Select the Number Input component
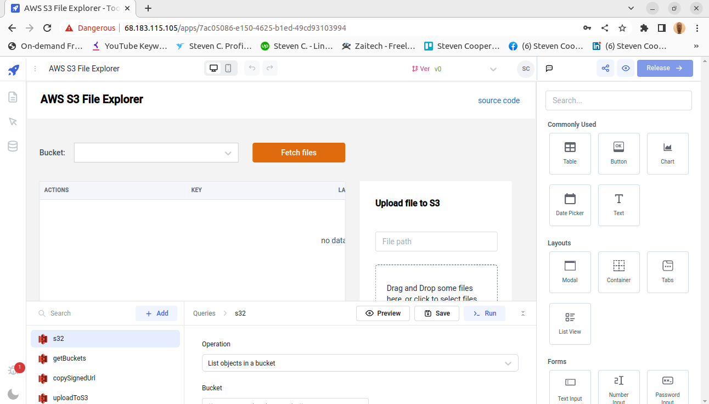Image resolution: width=709 pixels, height=404 pixels. (619, 388)
